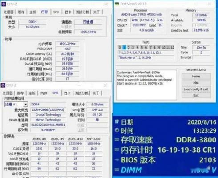
Task: Click the 38 时钟 tRAS value
Action: point(67,69)
